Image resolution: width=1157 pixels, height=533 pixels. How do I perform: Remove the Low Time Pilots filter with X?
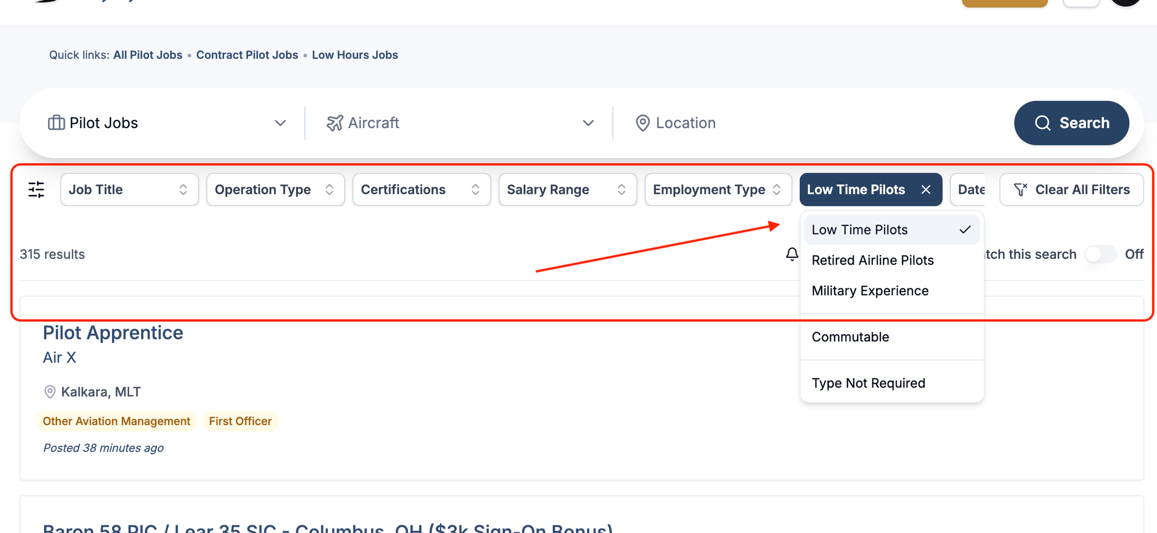pos(926,189)
